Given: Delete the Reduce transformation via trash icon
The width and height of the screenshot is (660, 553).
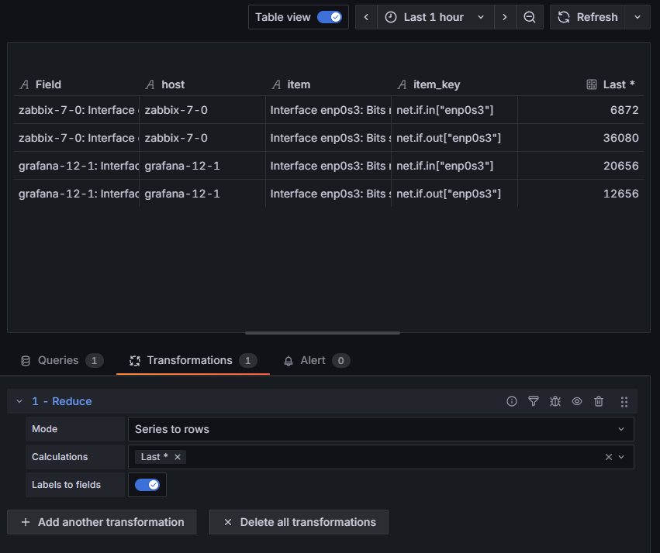Looking at the screenshot, I should [x=599, y=401].
